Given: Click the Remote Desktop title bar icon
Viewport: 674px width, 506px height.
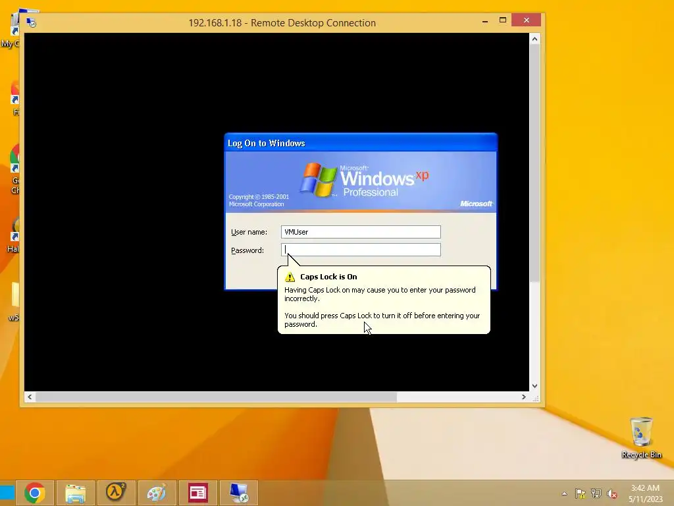Looking at the screenshot, I should [32, 23].
